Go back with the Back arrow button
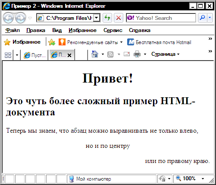 (x=8, y=18)
